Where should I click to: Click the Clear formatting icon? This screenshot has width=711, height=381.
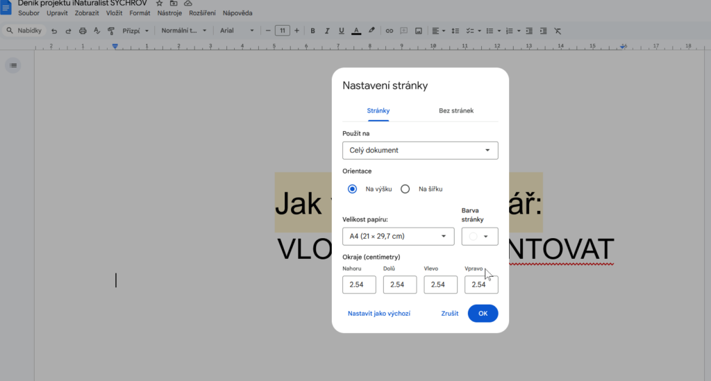(558, 31)
